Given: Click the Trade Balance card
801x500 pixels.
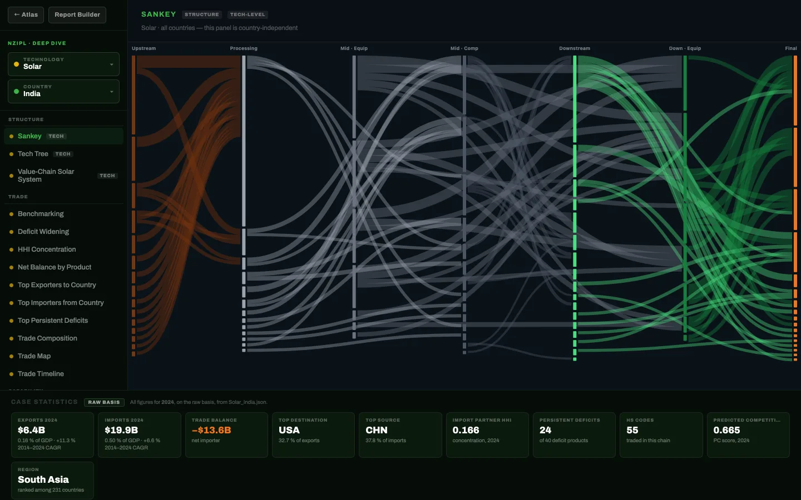Looking at the screenshot, I should [226, 435].
